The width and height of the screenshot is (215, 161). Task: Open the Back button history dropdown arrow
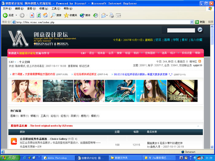click(16, 15)
